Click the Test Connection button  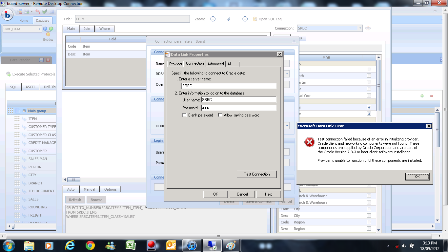pyautogui.click(x=257, y=174)
